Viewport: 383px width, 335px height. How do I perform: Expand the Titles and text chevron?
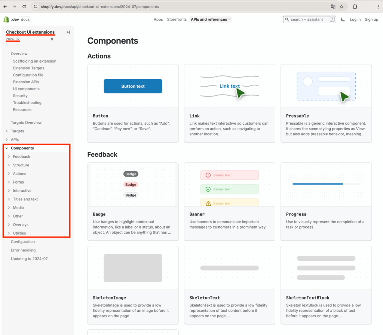(9, 199)
